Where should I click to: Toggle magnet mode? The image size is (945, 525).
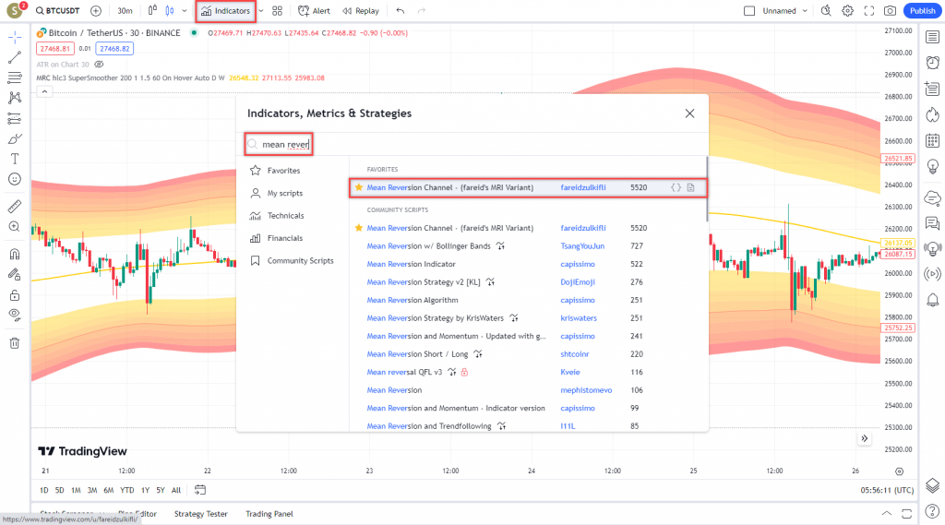pyautogui.click(x=15, y=254)
